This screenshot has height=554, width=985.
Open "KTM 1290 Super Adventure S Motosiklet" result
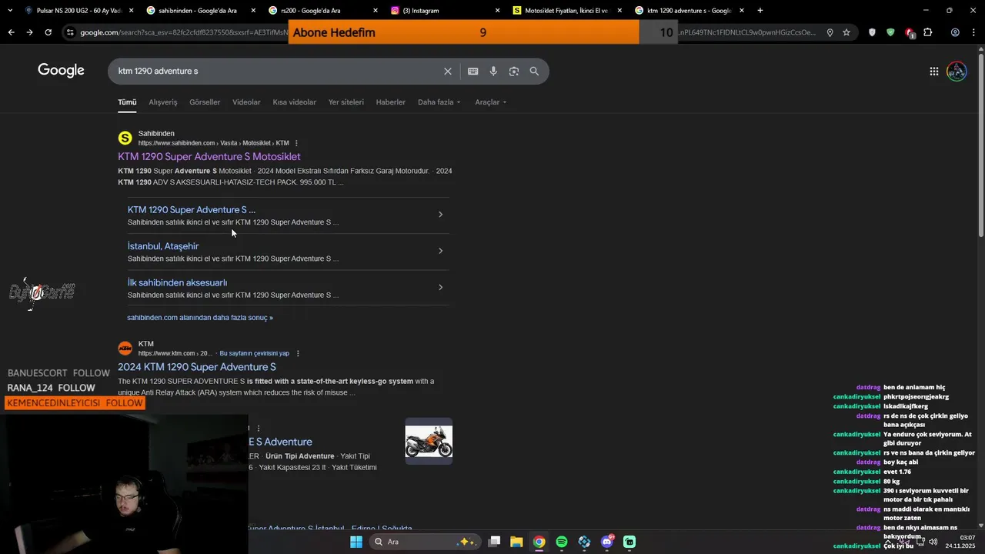pyautogui.click(x=209, y=157)
